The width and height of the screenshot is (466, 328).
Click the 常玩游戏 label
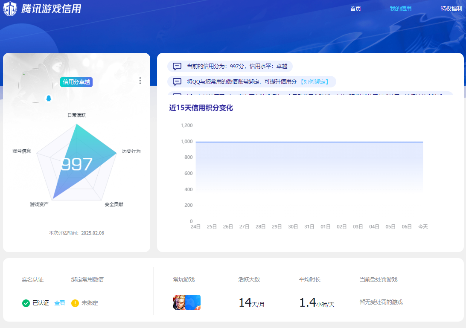(x=184, y=279)
